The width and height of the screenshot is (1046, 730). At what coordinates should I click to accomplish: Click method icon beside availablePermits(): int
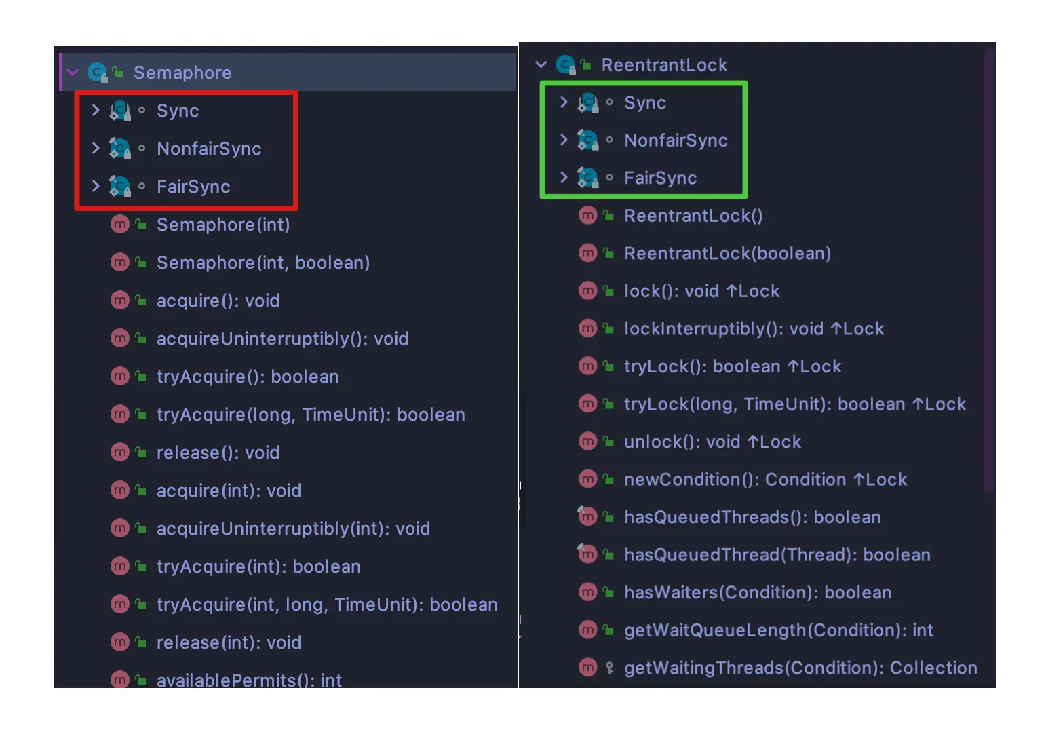[x=120, y=679]
